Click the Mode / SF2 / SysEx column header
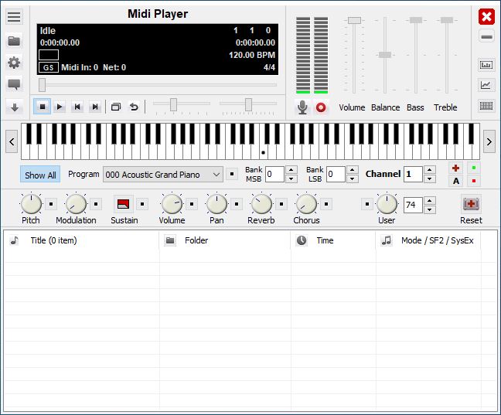The image size is (501, 415). (428, 240)
